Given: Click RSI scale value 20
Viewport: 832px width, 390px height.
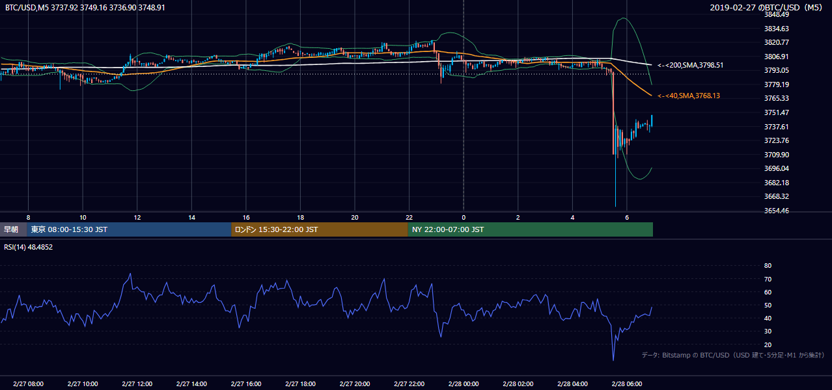Looking at the screenshot, I should tap(768, 344).
